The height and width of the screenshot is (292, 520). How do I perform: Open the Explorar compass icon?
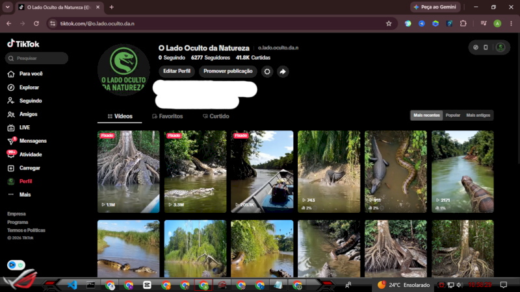[11, 88]
